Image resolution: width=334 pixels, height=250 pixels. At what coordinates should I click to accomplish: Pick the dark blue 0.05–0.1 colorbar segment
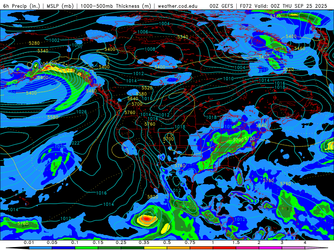(x=63, y=248)
